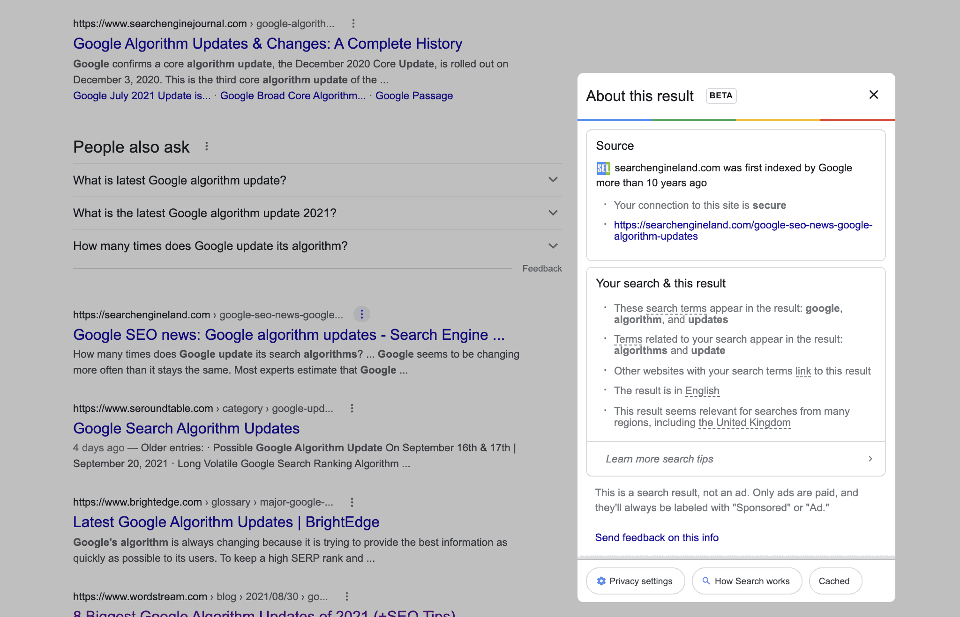The height and width of the screenshot is (617, 960).
Task: Click the searchengineland.com breadcrumb URL
Action: pyautogui.click(x=208, y=315)
